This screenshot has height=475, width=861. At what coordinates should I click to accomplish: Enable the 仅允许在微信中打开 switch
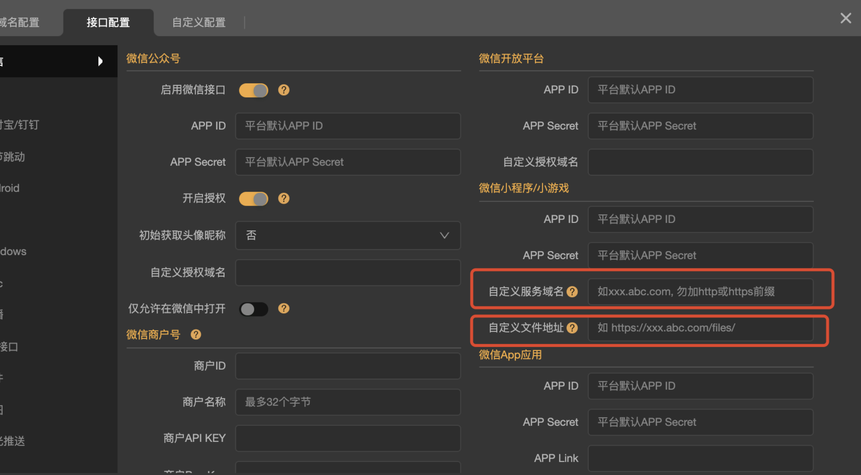pos(254,308)
